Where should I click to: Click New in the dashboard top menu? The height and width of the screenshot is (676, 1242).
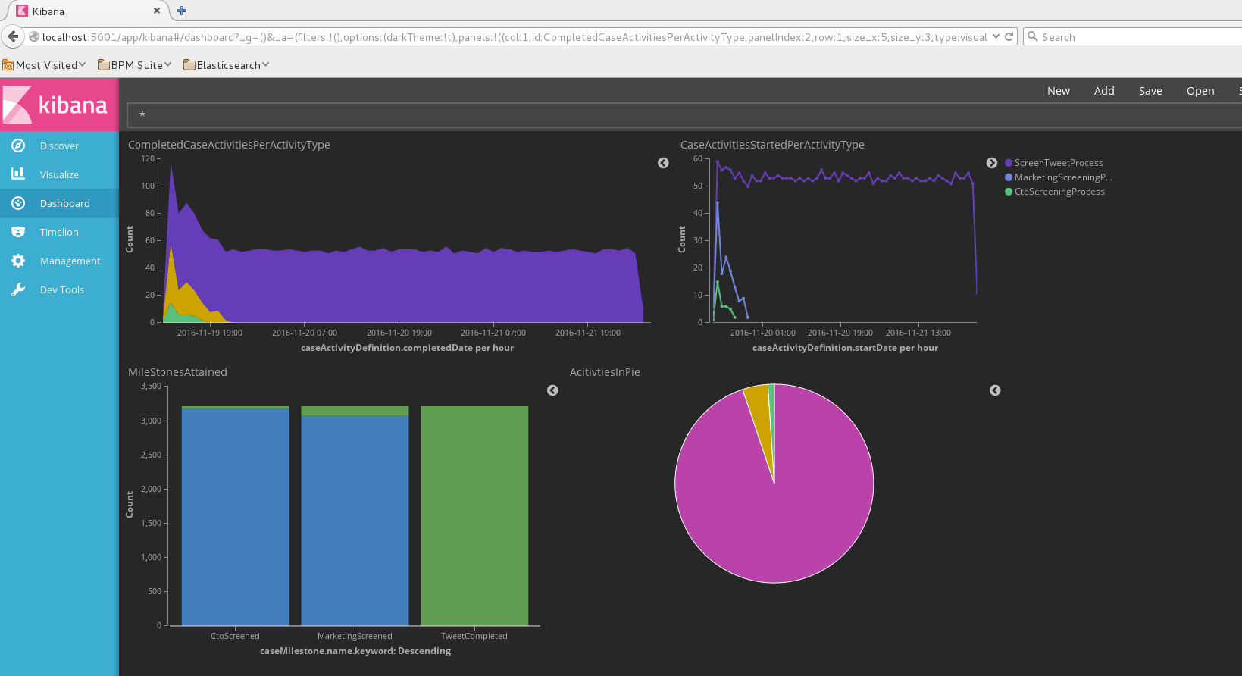(1058, 91)
